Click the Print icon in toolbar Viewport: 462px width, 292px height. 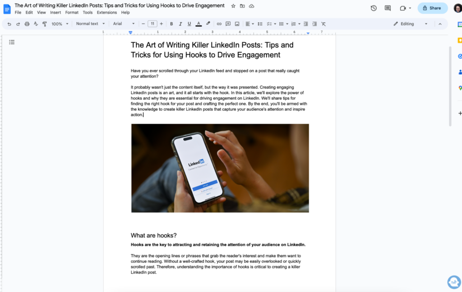click(x=27, y=24)
